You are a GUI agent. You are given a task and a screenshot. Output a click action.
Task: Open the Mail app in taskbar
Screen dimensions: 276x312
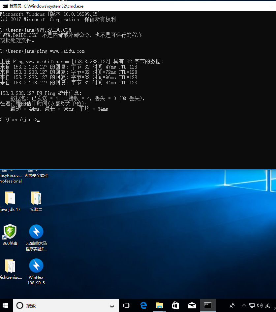[192, 305]
